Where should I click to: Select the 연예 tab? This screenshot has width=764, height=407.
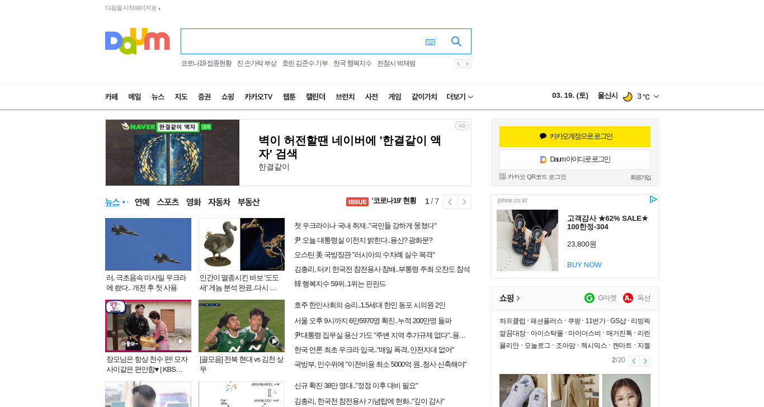142,202
